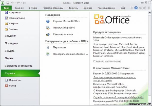The width and height of the screenshot is (152, 106).
Task: Open Справка Microsoft Office text link
Action: 66,21
